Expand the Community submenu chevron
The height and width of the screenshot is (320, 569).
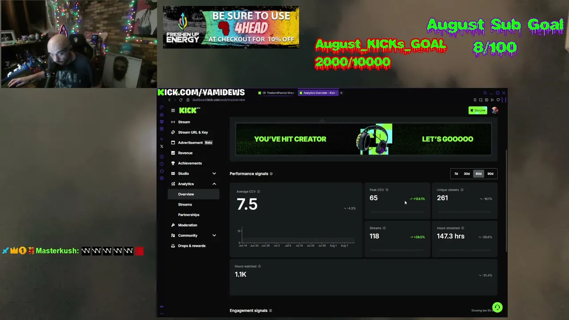click(214, 235)
